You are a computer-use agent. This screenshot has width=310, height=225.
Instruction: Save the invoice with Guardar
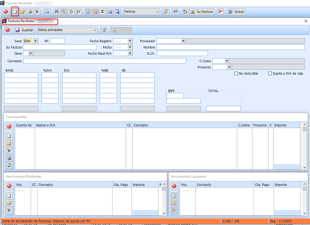(24, 30)
